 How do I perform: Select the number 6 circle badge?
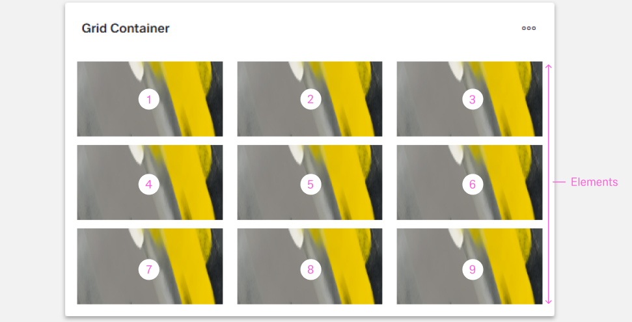(x=473, y=184)
